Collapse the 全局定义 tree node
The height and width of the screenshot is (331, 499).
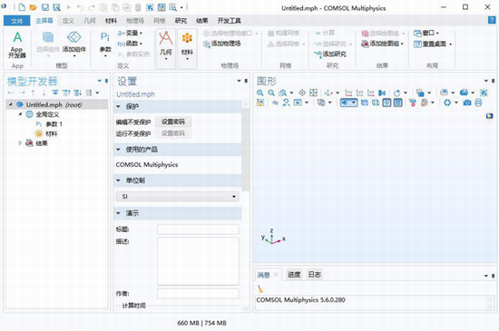20,114
